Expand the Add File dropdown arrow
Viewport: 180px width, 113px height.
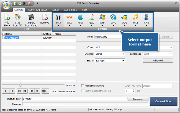[x=9, y=25]
